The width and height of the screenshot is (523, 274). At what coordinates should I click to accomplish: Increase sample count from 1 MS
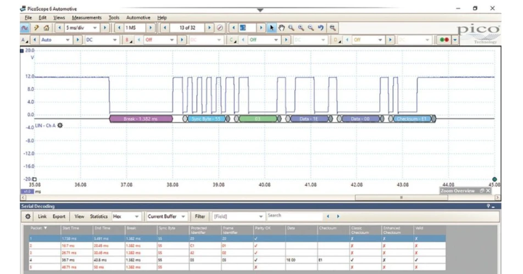pyautogui.click(x=151, y=28)
